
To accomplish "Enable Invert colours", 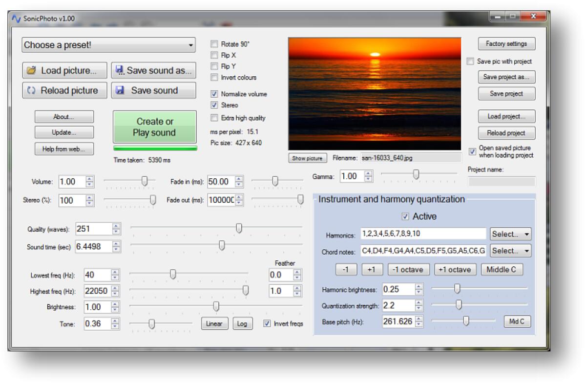I will 213,77.
